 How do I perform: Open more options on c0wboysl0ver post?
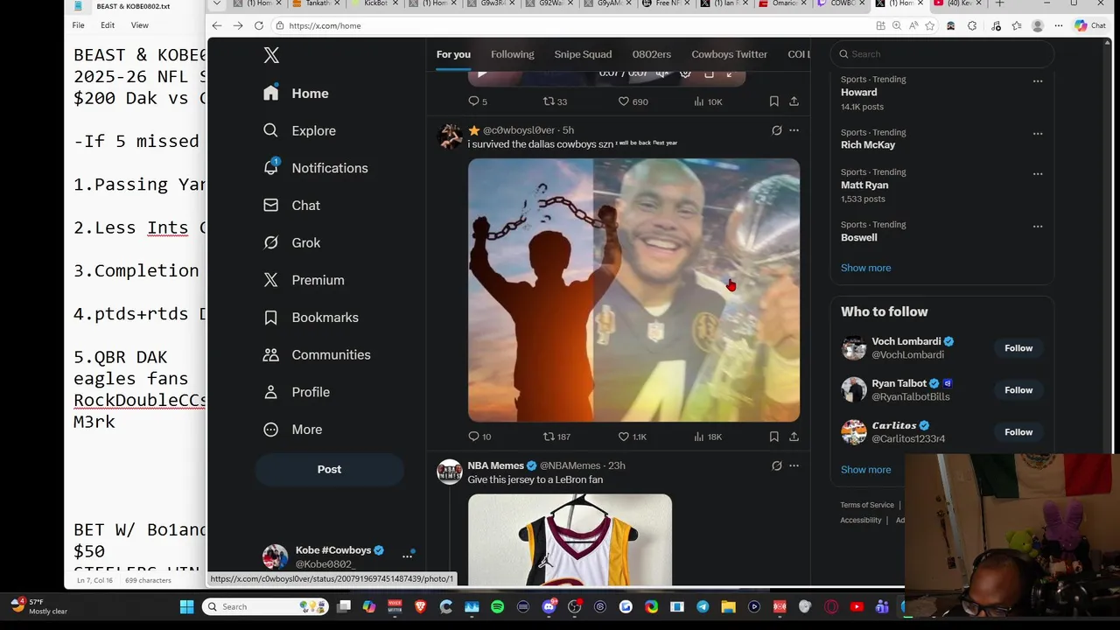(794, 130)
